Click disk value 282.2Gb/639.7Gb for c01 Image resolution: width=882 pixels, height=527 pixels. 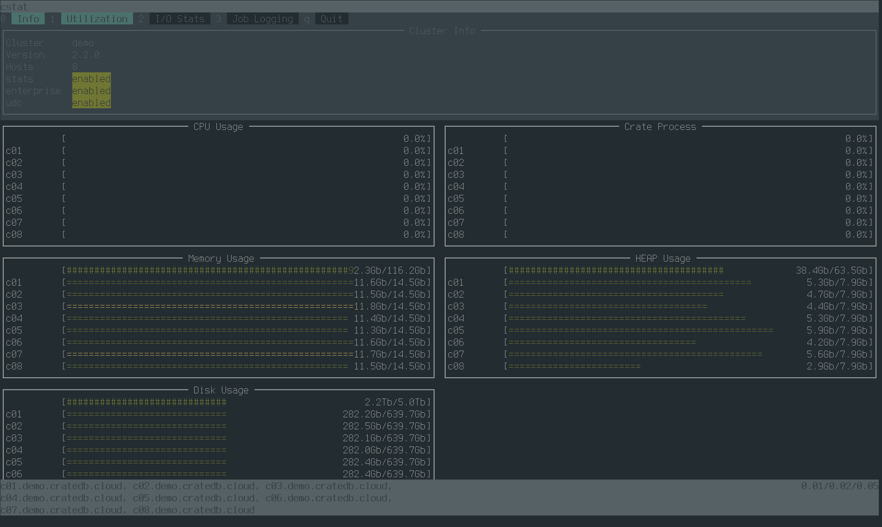click(x=384, y=414)
